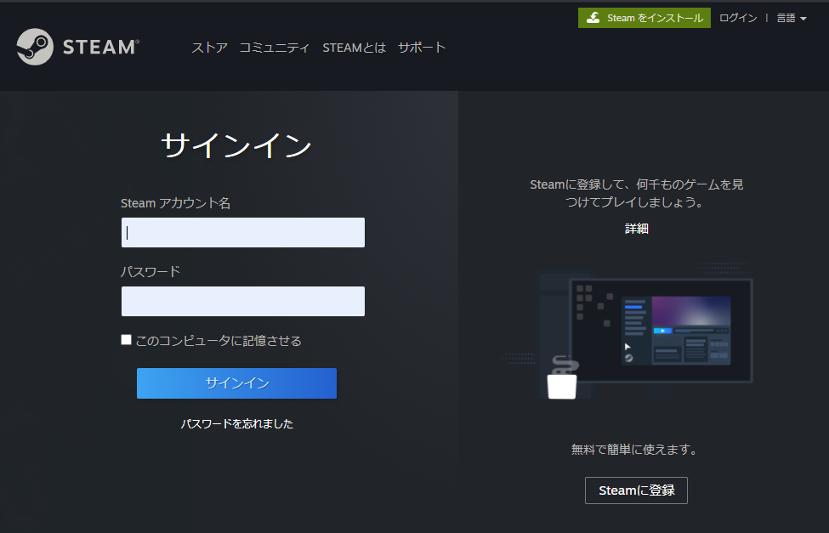
Task: Click the STEAM wordmark in the header
Action: (100, 48)
